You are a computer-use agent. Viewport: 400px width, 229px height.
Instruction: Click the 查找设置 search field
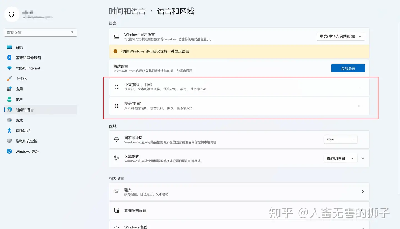tap(41, 32)
